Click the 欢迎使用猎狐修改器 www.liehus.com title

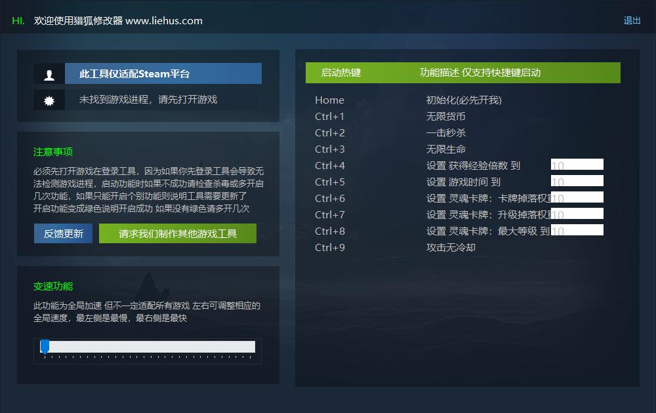click(x=118, y=21)
